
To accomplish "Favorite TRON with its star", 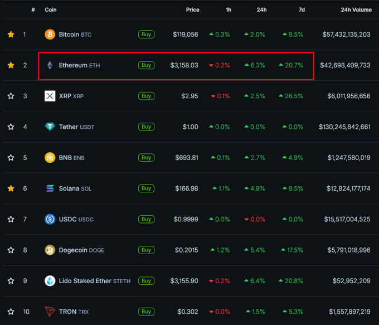I will [x=11, y=312].
